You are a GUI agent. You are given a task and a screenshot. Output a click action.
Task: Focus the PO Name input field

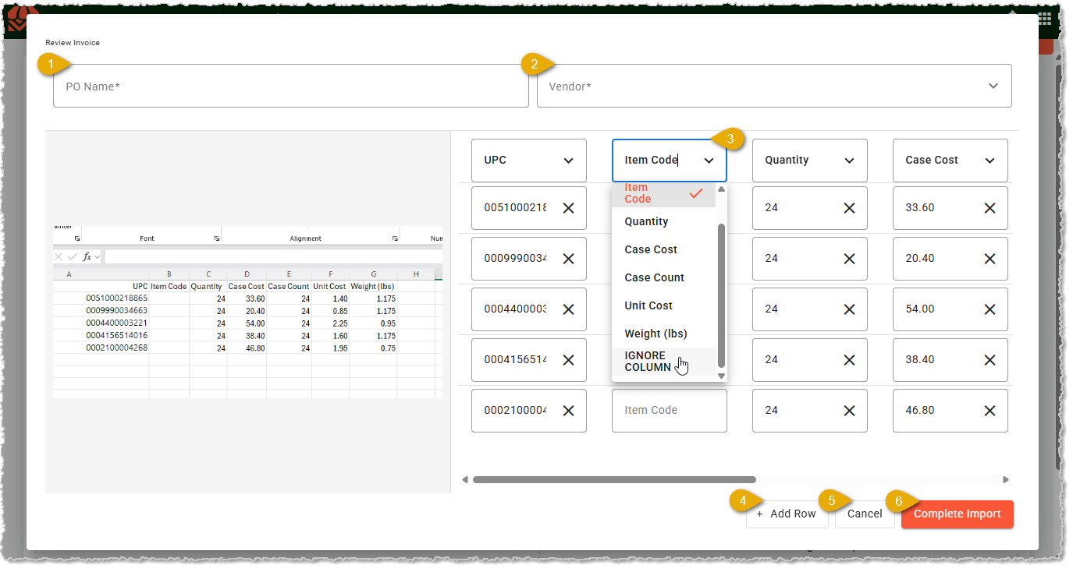point(291,86)
